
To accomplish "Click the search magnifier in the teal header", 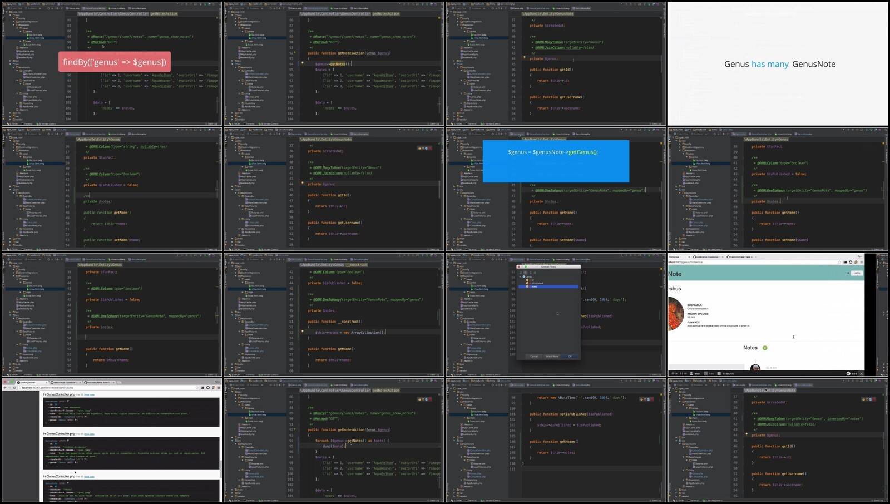I will click(848, 273).
